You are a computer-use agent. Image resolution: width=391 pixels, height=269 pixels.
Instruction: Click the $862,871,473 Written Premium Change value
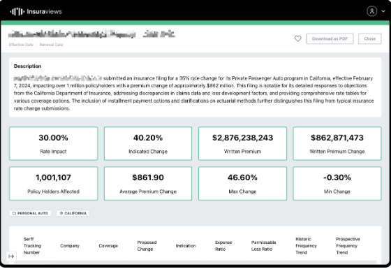[x=337, y=138]
